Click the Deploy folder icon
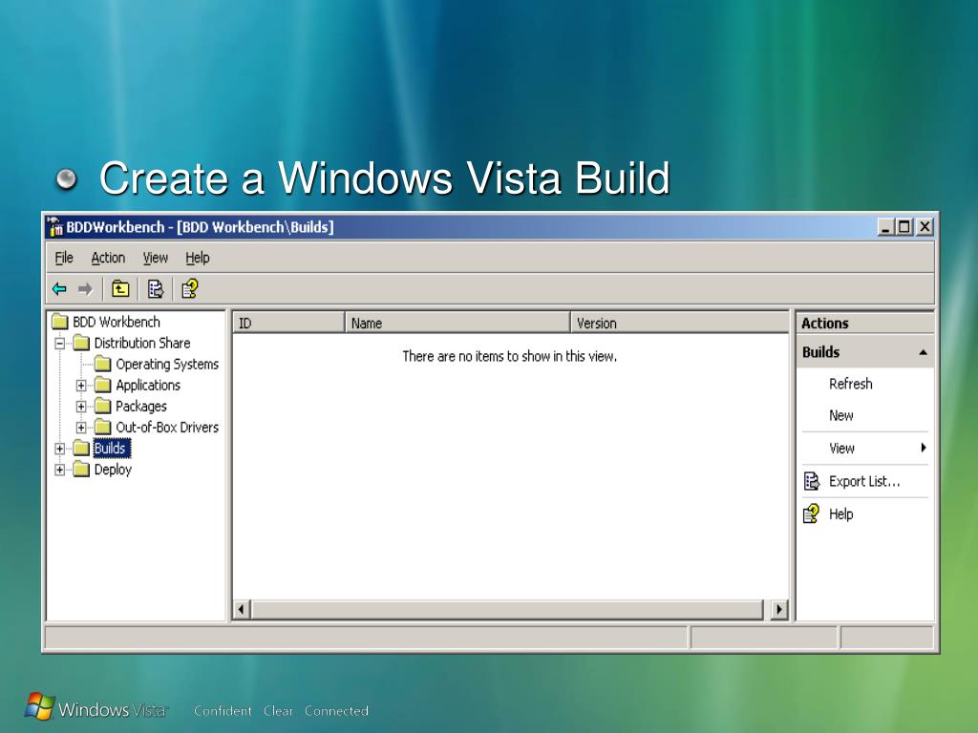978x733 pixels. pos(81,470)
